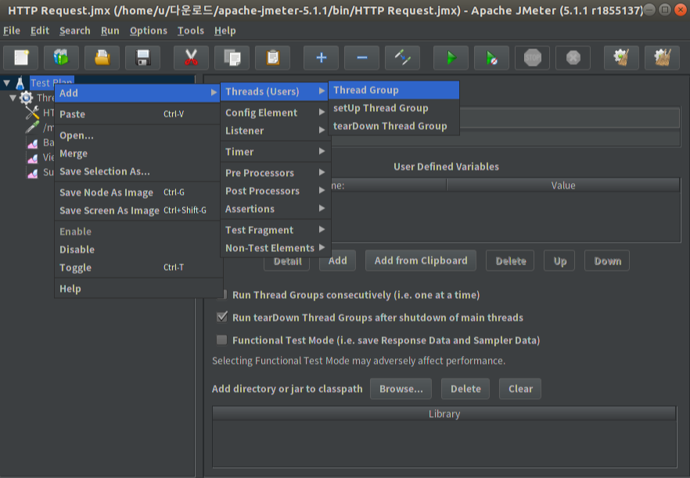Open the Tools menu

[x=191, y=31]
